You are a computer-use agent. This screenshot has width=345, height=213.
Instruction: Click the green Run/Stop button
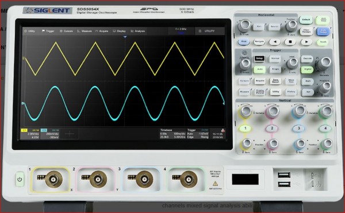point(323,20)
